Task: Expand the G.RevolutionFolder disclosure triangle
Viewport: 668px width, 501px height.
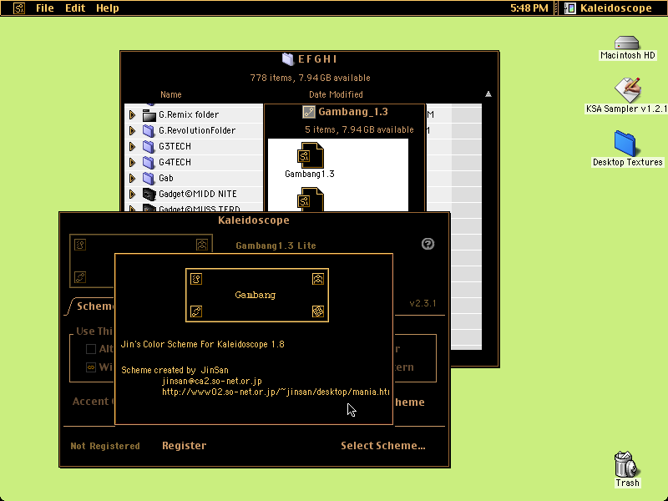Action: pyautogui.click(x=133, y=131)
